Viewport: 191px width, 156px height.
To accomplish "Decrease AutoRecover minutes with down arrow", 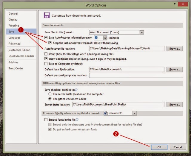I will click(x=105, y=39).
